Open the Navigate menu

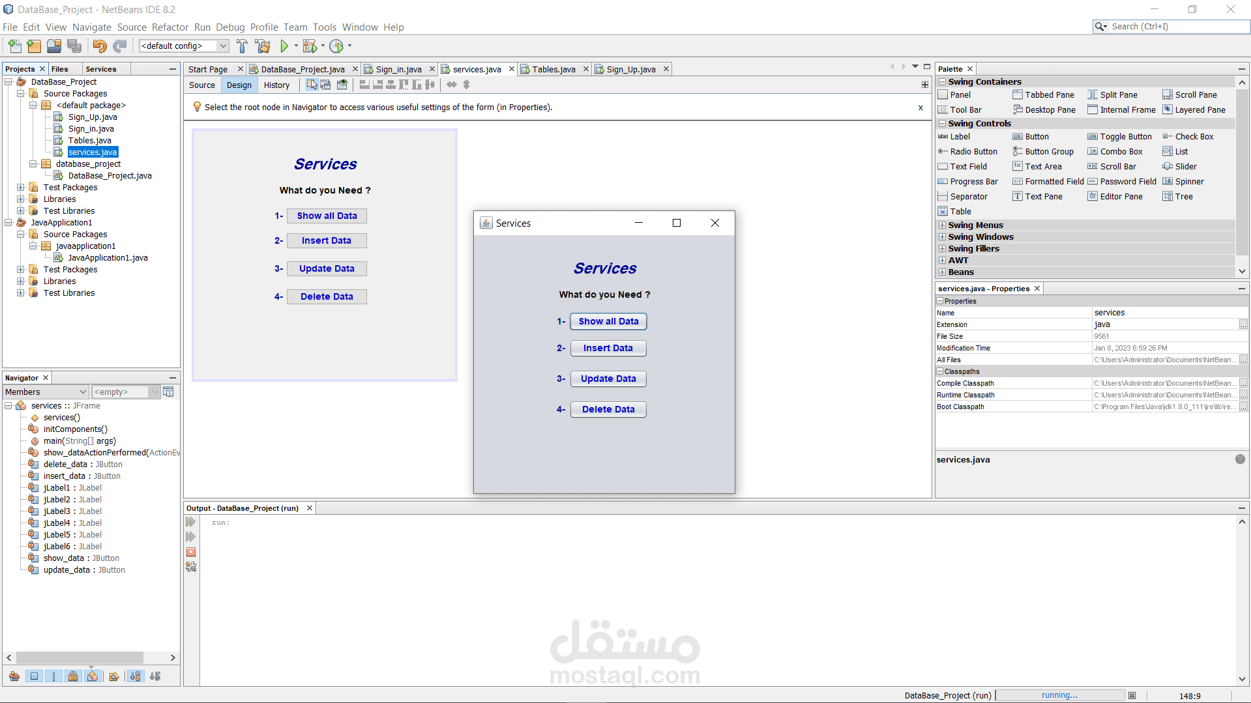pyautogui.click(x=92, y=27)
